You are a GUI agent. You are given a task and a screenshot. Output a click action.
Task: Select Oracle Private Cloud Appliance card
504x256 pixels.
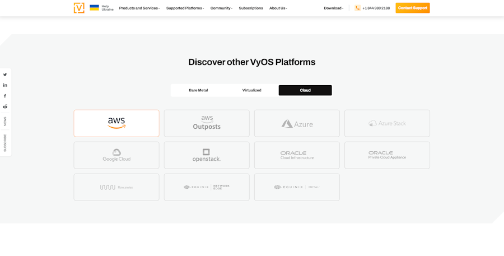(x=387, y=155)
